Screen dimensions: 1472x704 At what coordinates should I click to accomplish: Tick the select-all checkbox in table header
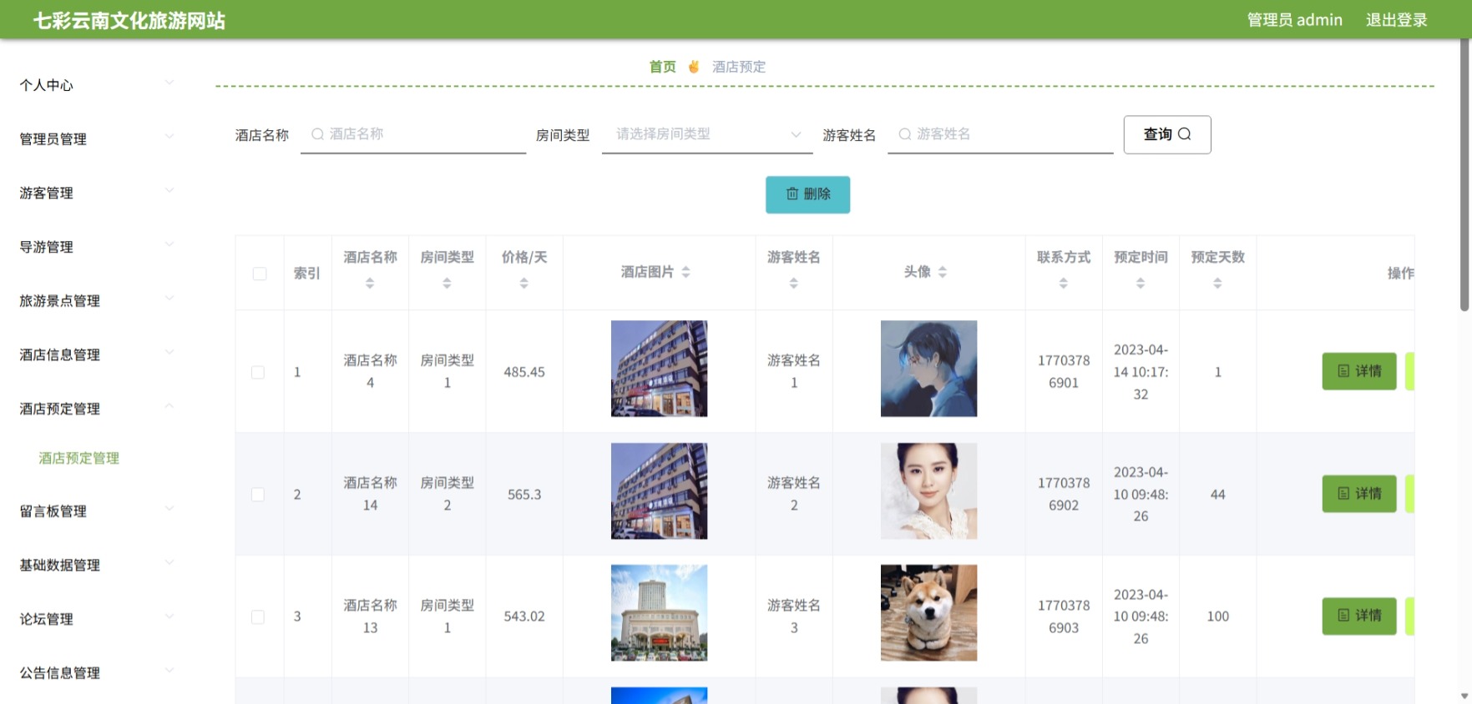pos(260,274)
